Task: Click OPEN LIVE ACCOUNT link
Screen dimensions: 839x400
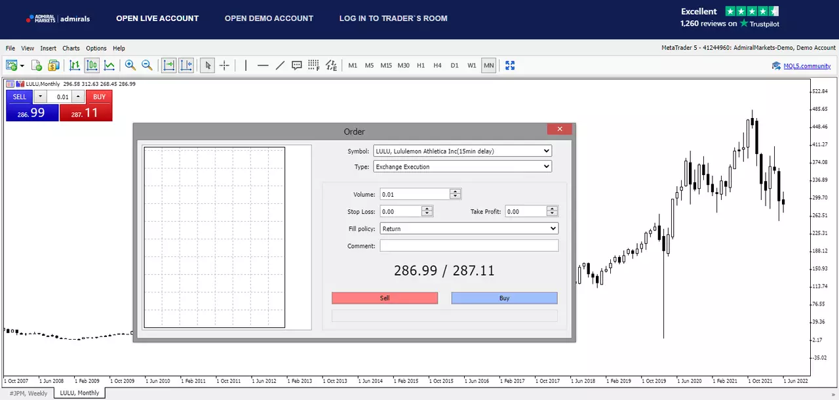Action: [157, 18]
